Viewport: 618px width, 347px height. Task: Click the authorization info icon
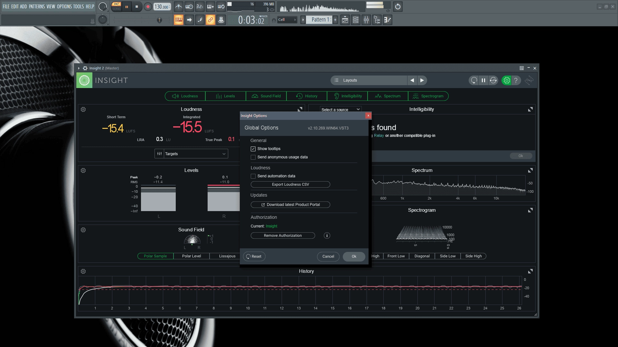327,236
